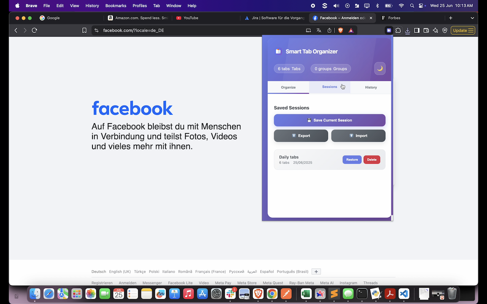Screen dimensions: 487x304
Task: Launch Terminal from the Dock
Action: [362, 294]
